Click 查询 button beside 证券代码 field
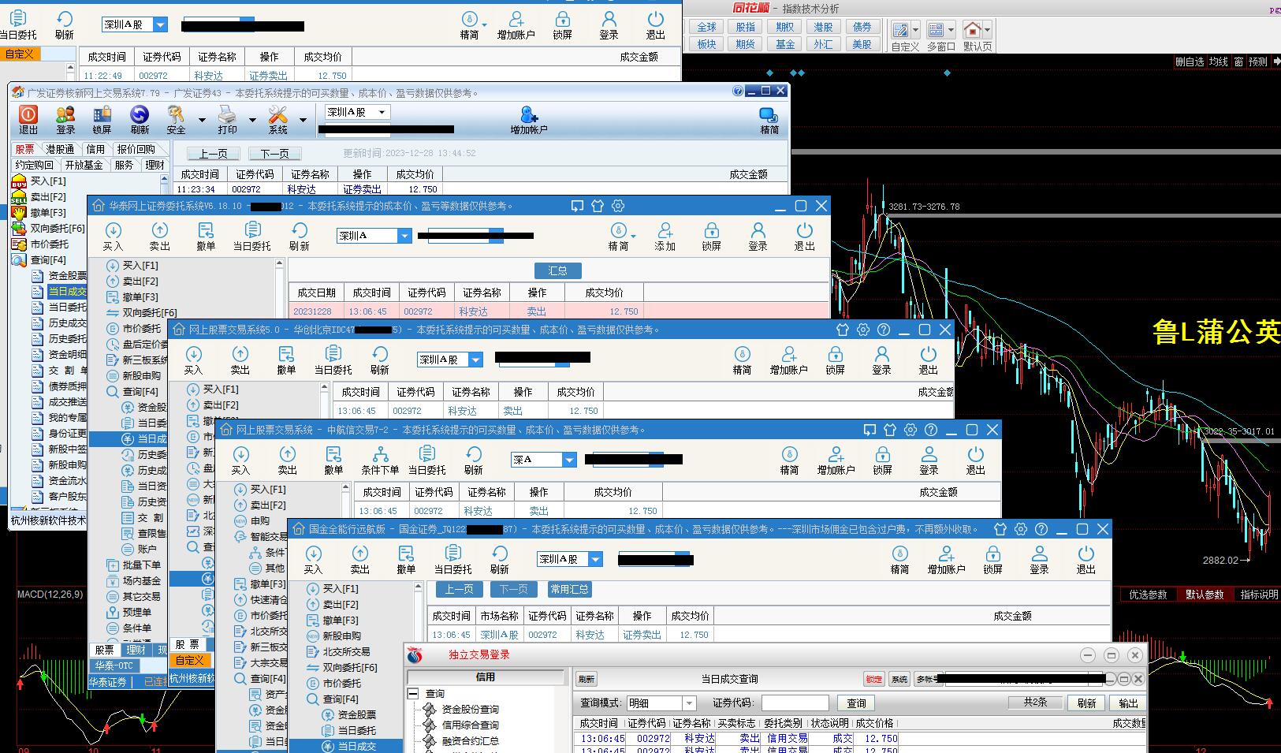The image size is (1281, 753). [856, 703]
